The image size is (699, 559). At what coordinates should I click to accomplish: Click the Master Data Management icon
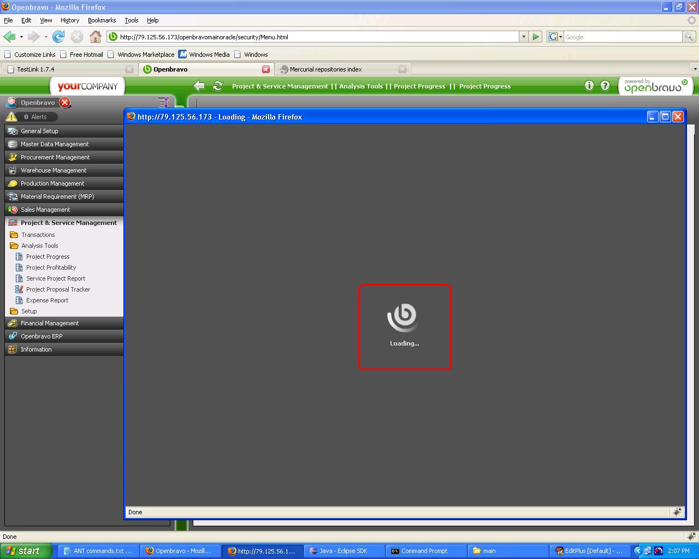pyautogui.click(x=13, y=144)
